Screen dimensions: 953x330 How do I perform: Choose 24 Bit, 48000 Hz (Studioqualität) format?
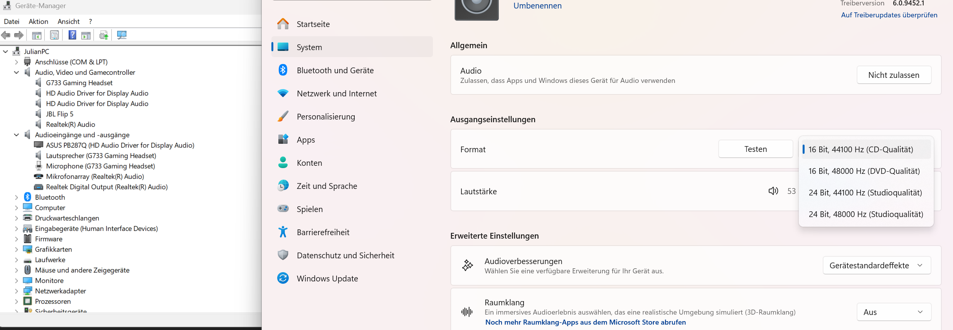[x=866, y=214]
